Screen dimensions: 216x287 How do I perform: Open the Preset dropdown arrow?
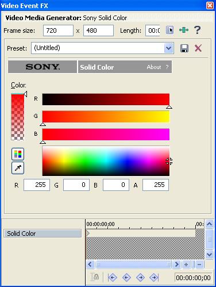[169, 48]
